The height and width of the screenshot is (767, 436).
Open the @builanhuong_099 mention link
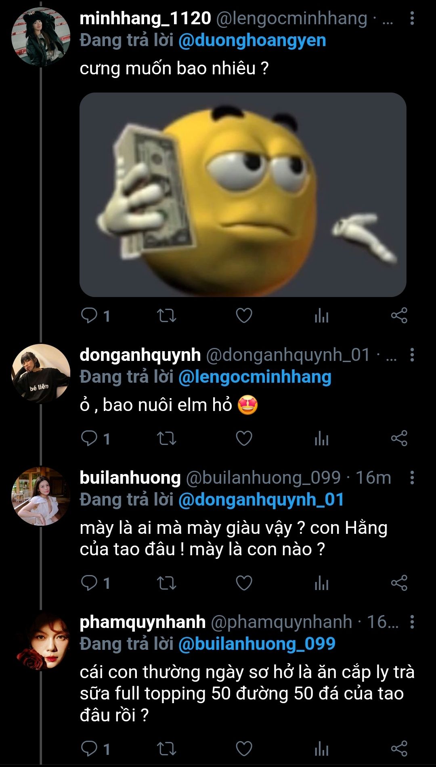pyautogui.click(x=257, y=644)
